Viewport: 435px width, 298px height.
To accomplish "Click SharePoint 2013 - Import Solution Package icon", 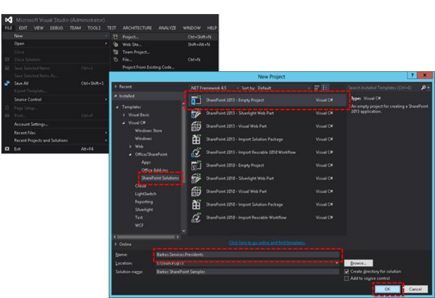I will click(196, 139).
